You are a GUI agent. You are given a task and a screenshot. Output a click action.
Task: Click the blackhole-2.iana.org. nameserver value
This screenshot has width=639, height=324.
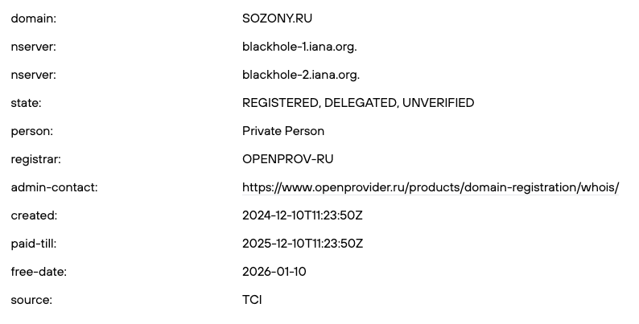pos(300,75)
